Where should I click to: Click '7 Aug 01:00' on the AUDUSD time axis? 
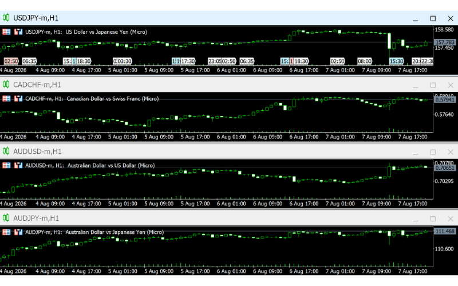pos(340,204)
